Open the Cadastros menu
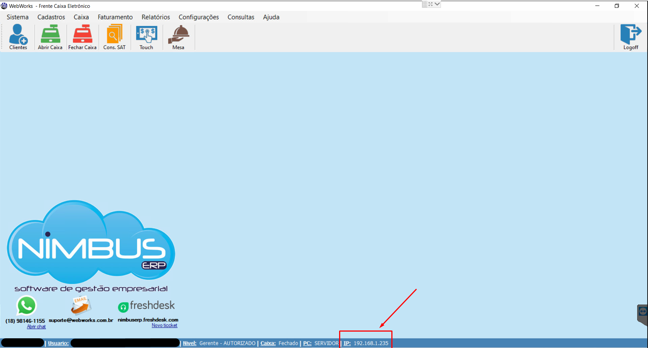 point(51,17)
